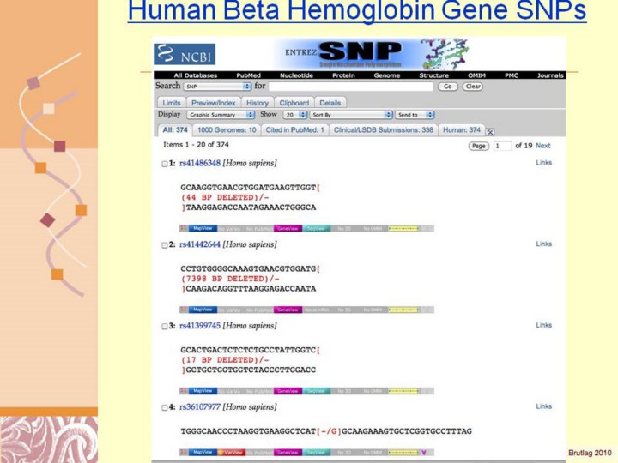Click the NCBI logo
This screenshot has height=463, width=618.
[185, 54]
